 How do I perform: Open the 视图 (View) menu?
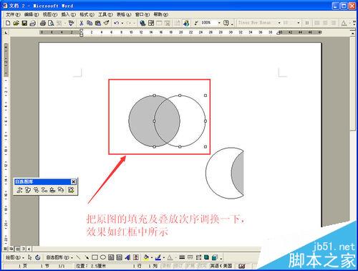[50, 14]
